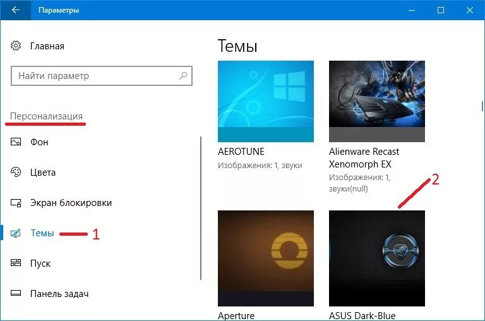
Task: Click the AEROTUNE theme name
Action: point(241,152)
